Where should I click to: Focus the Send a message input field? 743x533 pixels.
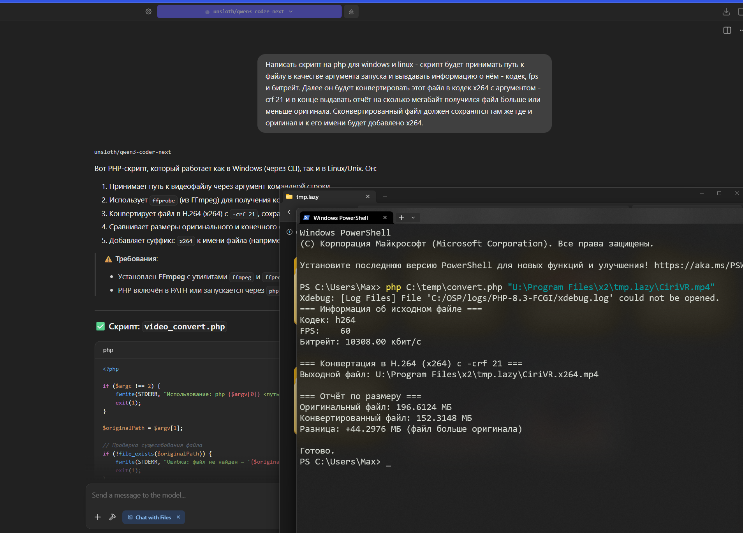[183, 495]
